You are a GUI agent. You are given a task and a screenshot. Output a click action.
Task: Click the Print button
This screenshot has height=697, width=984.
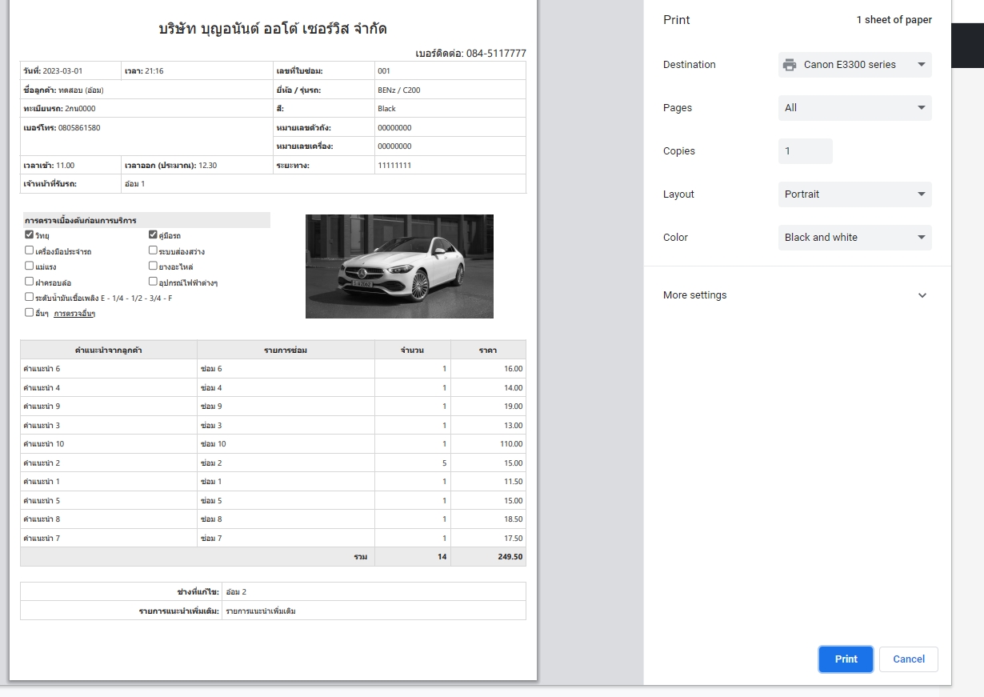846,659
